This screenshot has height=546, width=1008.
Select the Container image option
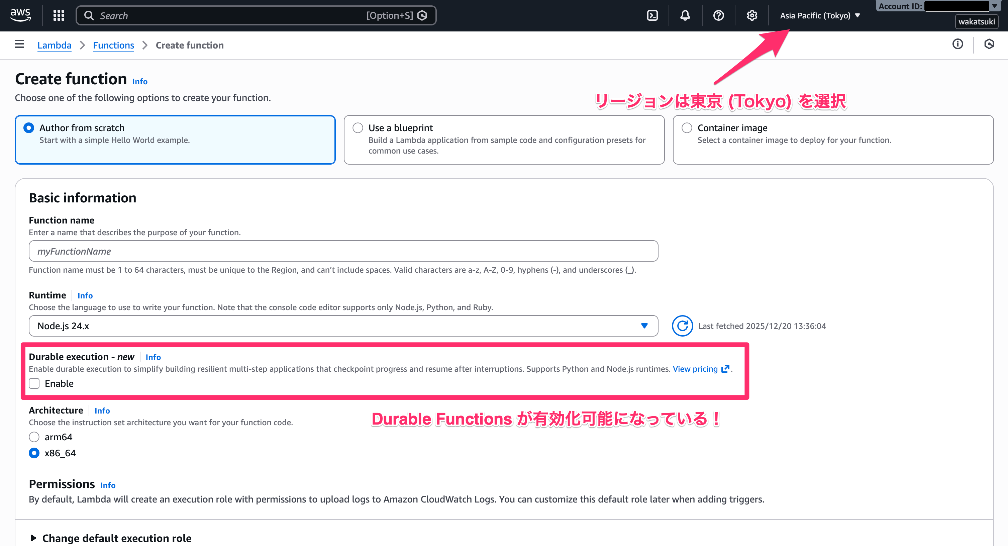tap(687, 128)
